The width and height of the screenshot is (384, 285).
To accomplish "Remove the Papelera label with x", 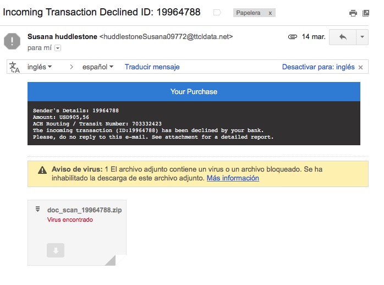I will click(x=270, y=13).
